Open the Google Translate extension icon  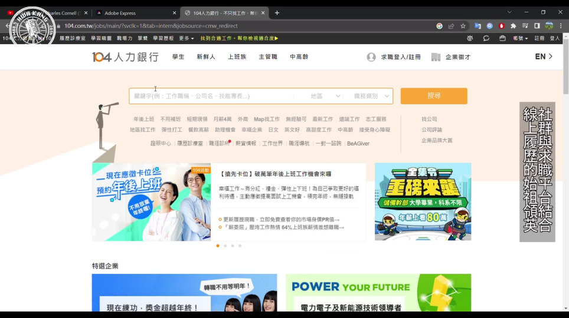pos(478,26)
